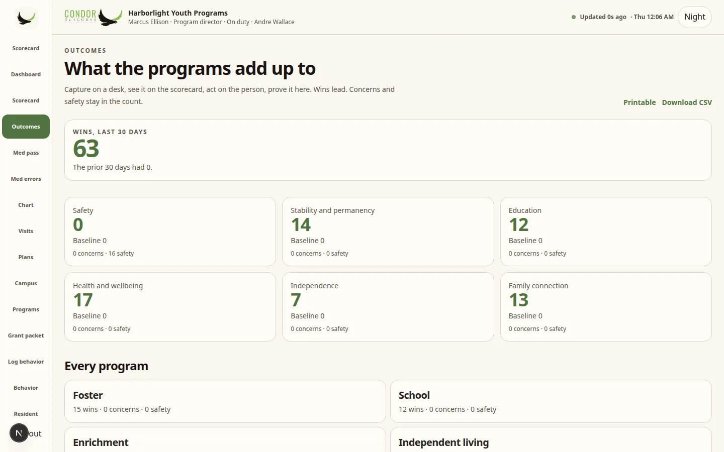This screenshot has width=724, height=452.
Task: Click the bird logo atop the sidebar
Action: pyautogui.click(x=26, y=18)
